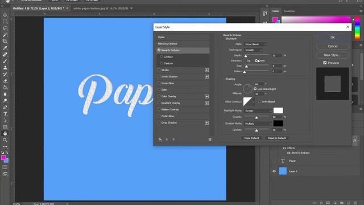
Task: Hide Layer 1 with its eye icon
Action: (274, 171)
